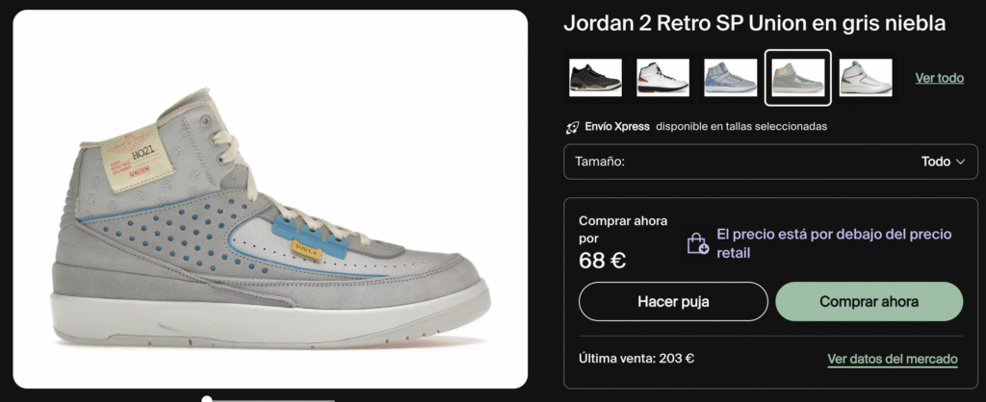Select the highlighted grey Union Jordan thumbnail
This screenshot has height=402, width=986.
click(x=798, y=78)
